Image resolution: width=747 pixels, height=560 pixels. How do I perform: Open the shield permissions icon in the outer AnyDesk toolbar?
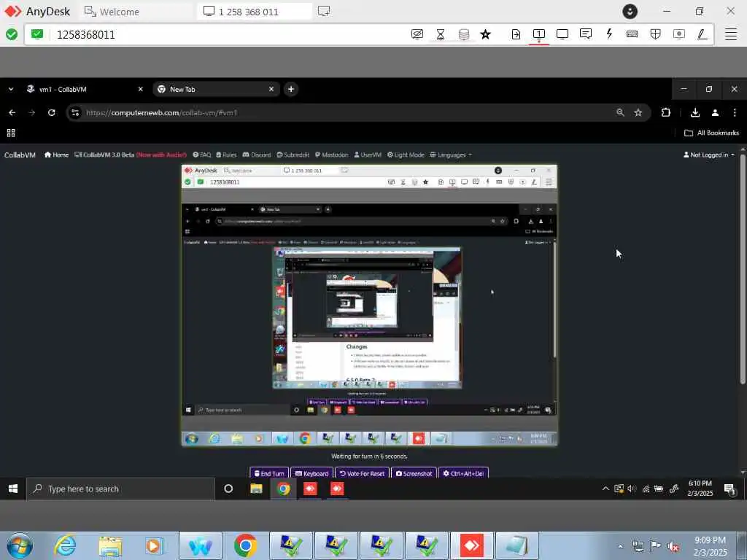click(656, 34)
